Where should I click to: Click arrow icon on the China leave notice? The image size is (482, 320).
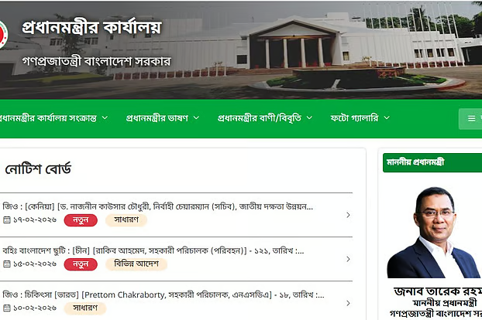[x=348, y=259]
